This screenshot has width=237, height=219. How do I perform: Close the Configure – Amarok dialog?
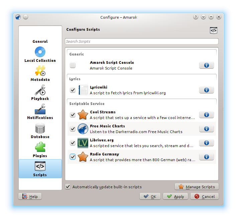click(219, 17)
